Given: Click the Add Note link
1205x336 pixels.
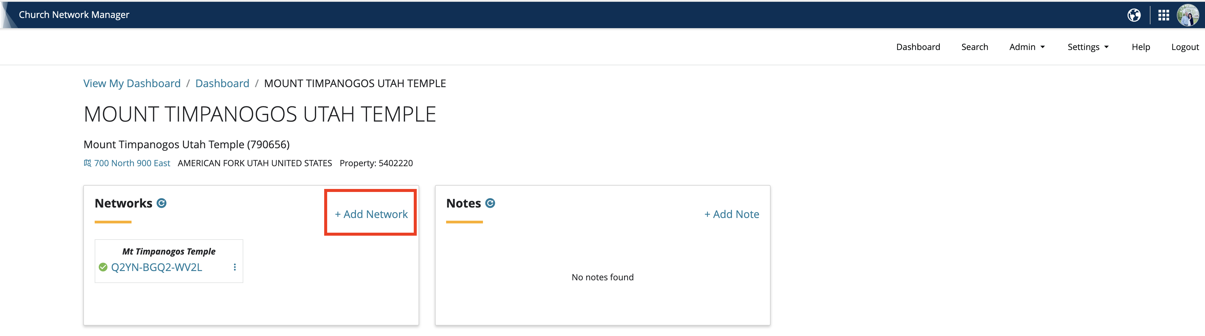Looking at the screenshot, I should 732,214.
